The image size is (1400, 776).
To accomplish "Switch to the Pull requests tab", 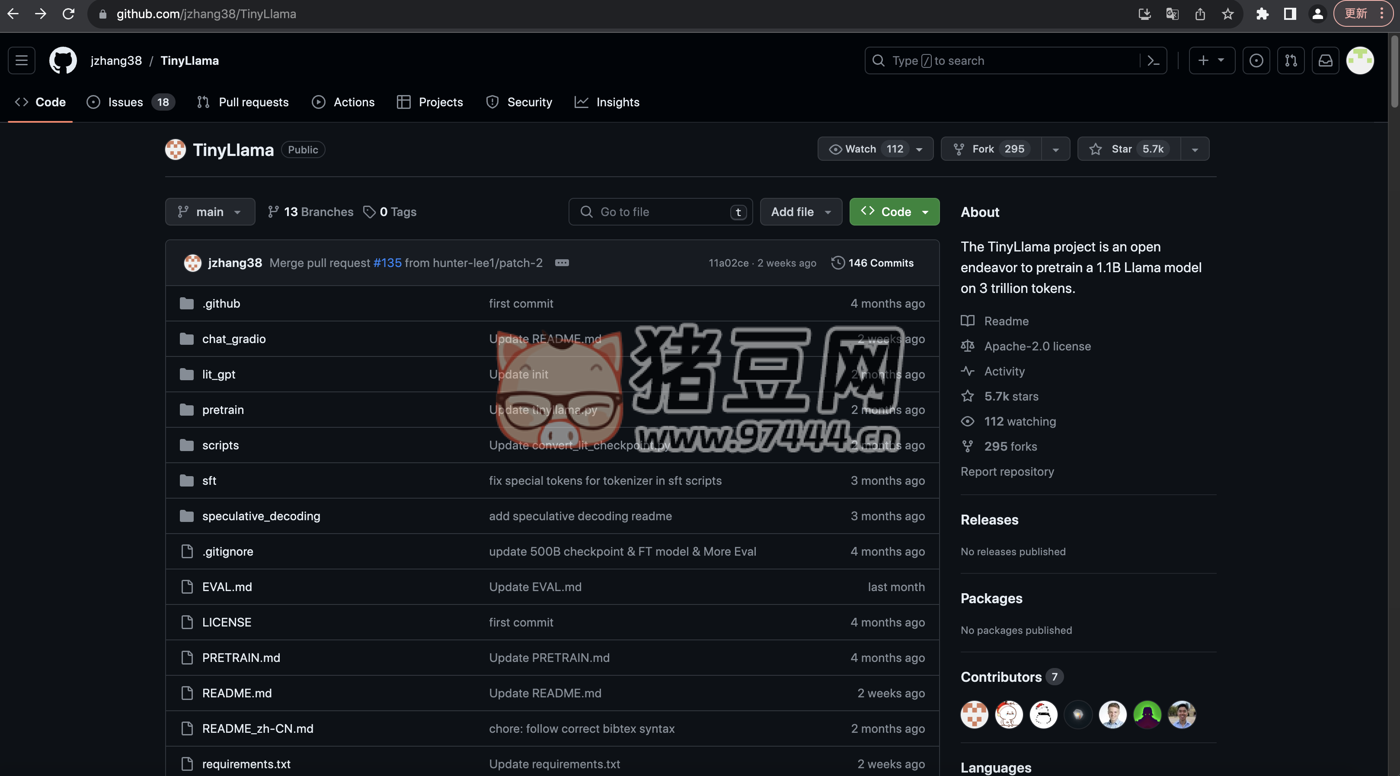I will pyautogui.click(x=243, y=102).
